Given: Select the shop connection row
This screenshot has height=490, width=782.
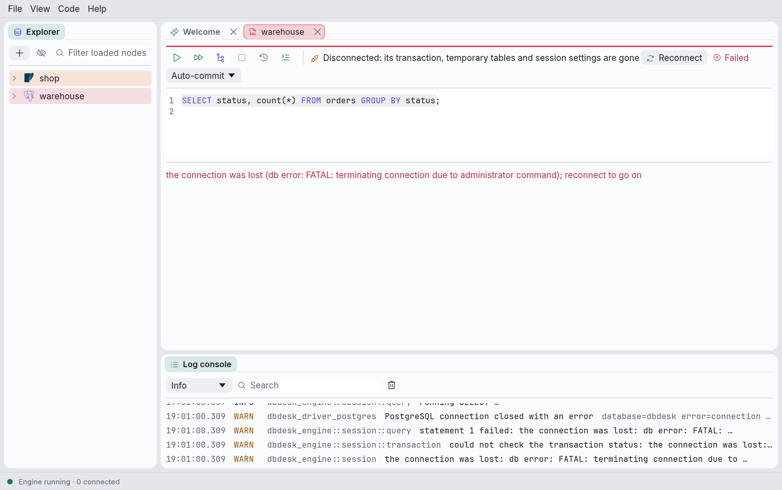Looking at the screenshot, I should [x=80, y=78].
